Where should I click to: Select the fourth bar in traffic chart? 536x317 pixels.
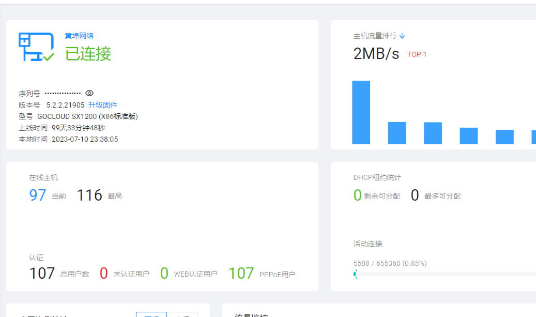[468, 135]
